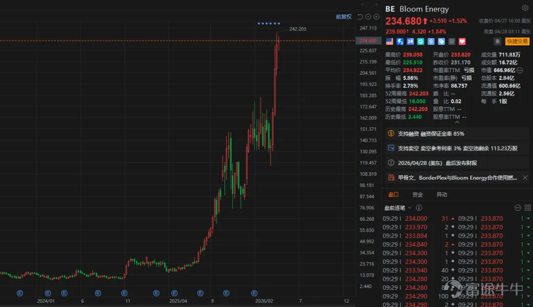The height and width of the screenshot is (307, 533).
Task: Click the blue short selling chart icon
Action: point(391,148)
